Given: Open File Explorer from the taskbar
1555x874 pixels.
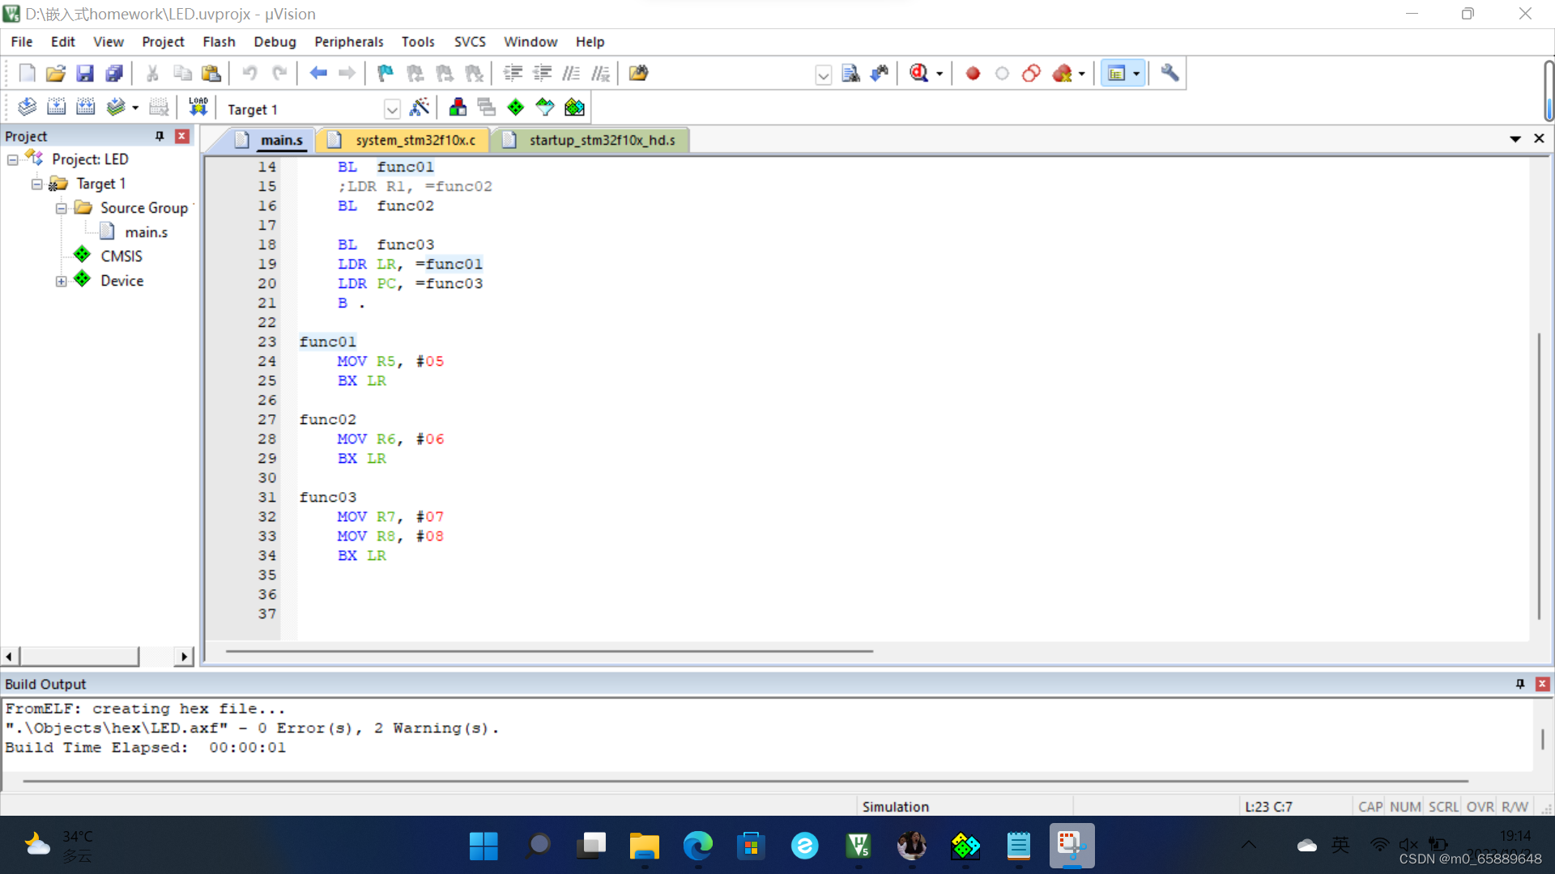Looking at the screenshot, I should click(x=644, y=846).
